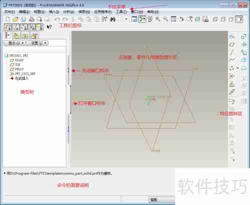Open the 显示 dropdown in model tree
Viewport: 250px width, 205px height.
[x=14, y=43]
